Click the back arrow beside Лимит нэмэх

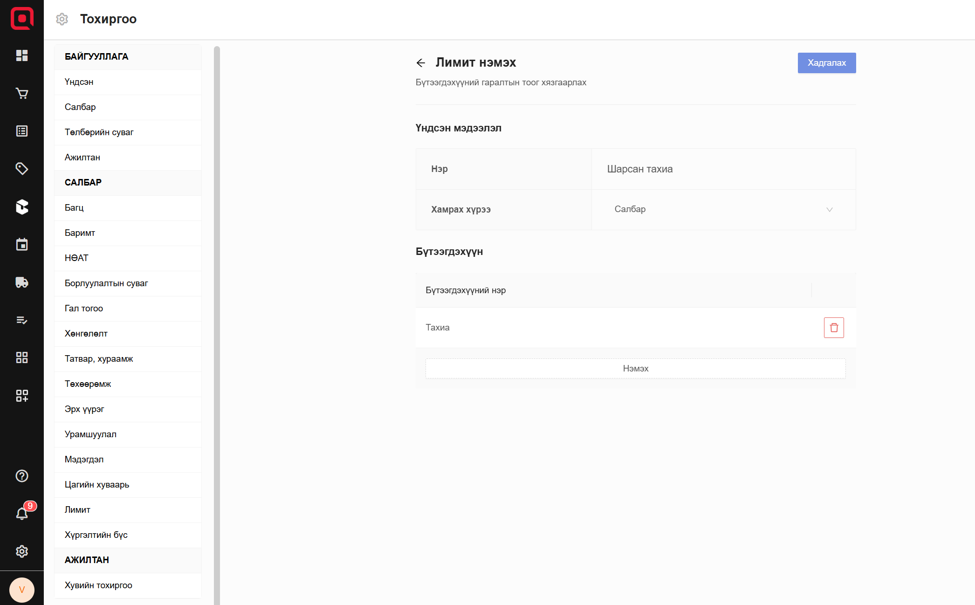pos(421,63)
